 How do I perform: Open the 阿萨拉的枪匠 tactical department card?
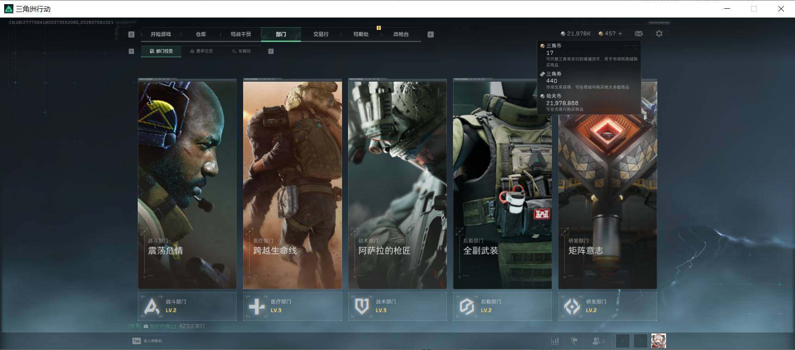[x=397, y=184]
